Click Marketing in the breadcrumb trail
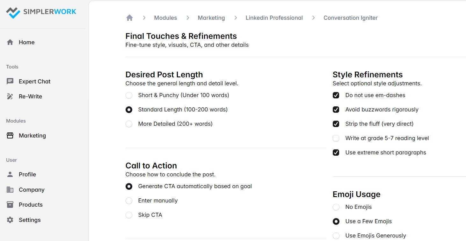The height and width of the screenshot is (241, 466). (211, 18)
